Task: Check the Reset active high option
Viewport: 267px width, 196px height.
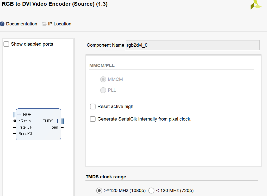Action: pos(93,107)
